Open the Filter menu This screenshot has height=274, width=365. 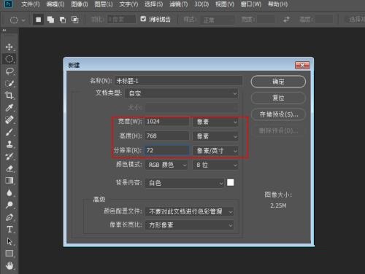point(178,4)
